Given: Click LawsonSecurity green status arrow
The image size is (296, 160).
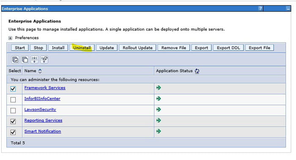Looking at the screenshot, I should pyautogui.click(x=159, y=109).
